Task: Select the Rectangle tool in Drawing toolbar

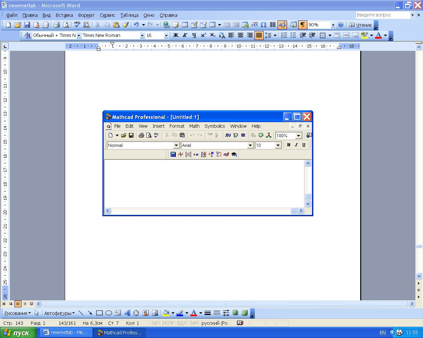Action: [99, 313]
